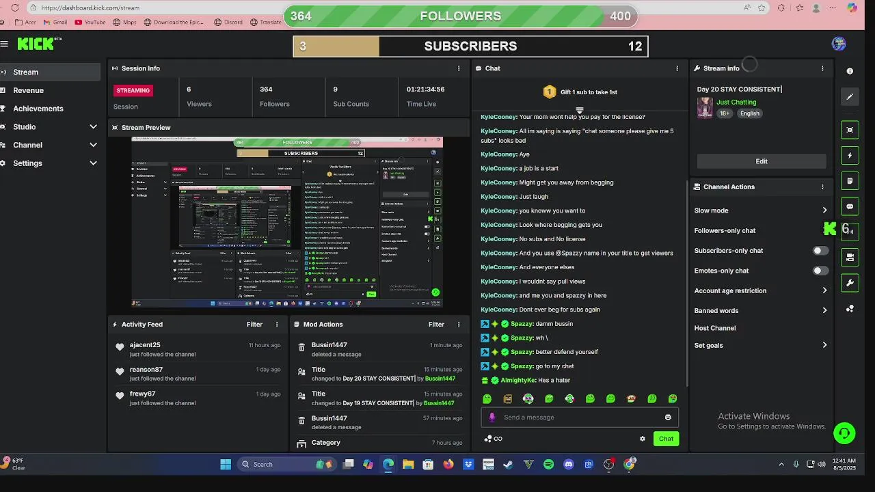Click the three-dots cluster icon in right sidebar
Screen dimensions: 875x492
pos(850,309)
